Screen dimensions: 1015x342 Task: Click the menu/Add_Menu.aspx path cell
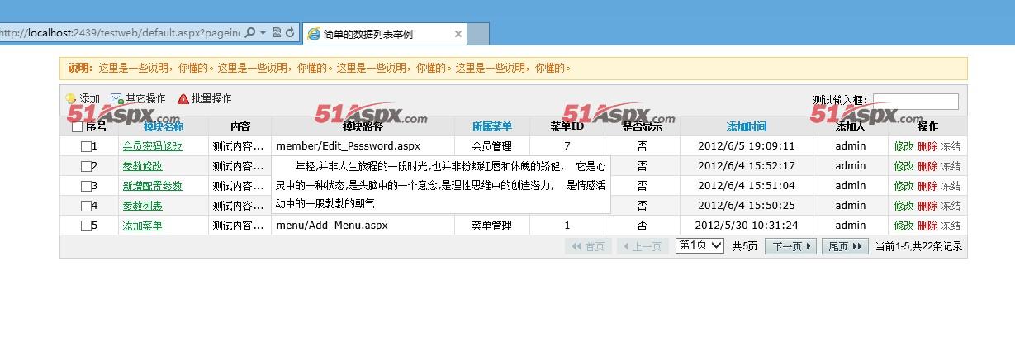(363, 226)
